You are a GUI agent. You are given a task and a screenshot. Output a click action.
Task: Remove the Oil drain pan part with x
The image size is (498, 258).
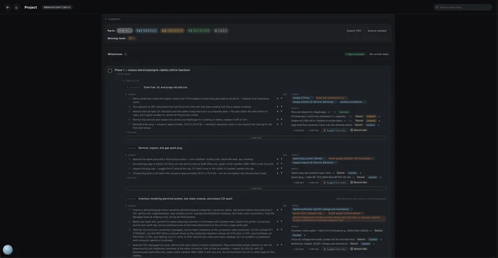[379, 117]
